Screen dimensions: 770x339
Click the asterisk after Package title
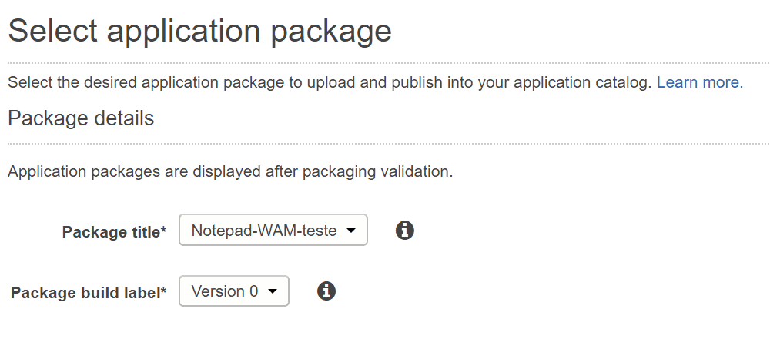(164, 229)
